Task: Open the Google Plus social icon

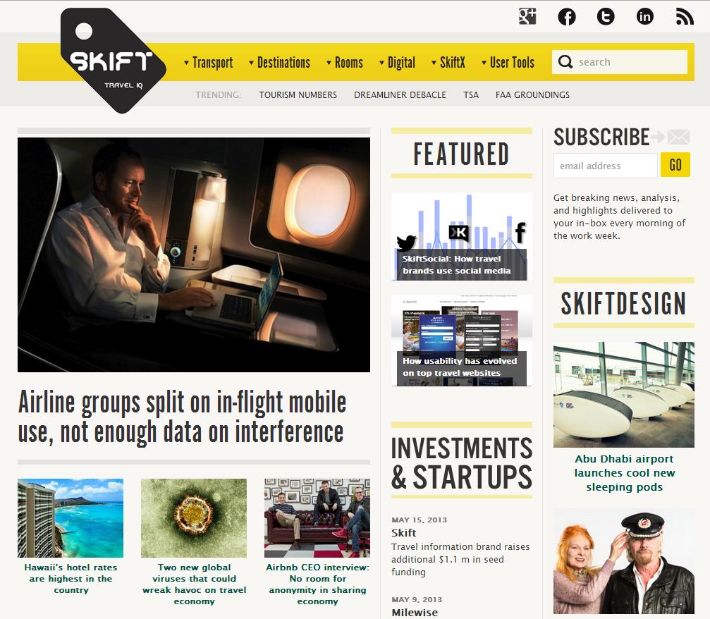Action: tap(527, 17)
